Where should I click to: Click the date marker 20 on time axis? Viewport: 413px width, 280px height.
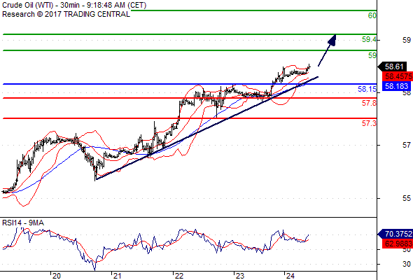(x=56, y=276)
